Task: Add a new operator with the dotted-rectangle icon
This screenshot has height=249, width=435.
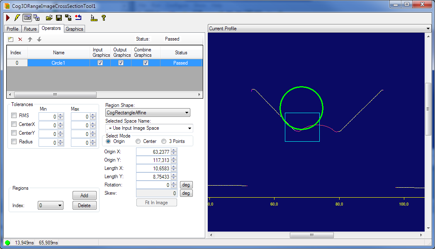Action: point(11,39)
